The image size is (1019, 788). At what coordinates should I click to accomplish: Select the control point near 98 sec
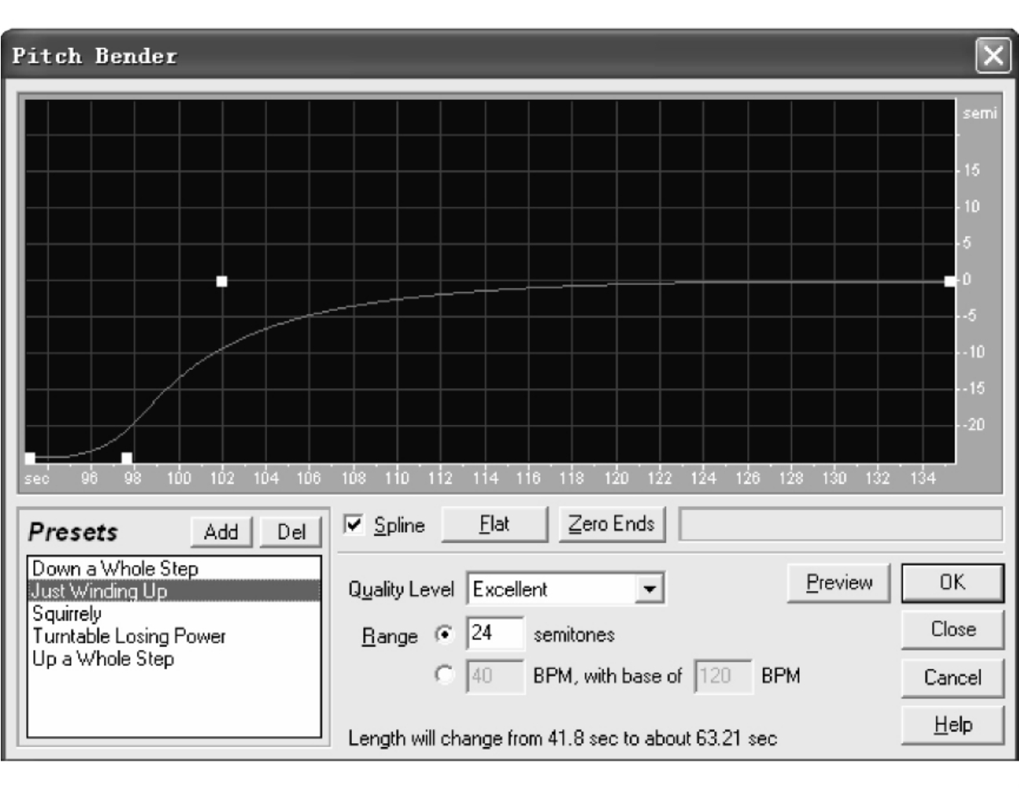coord(126,458)
